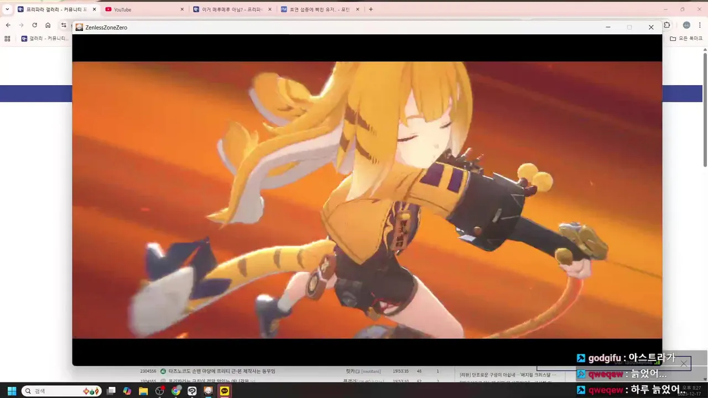708x398 pixels.
Task: Close the 호연 섭종에 빡친 유저 tab
Action: 357,9
